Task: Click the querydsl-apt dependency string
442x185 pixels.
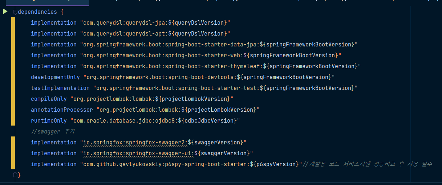Action: [155, 34]
